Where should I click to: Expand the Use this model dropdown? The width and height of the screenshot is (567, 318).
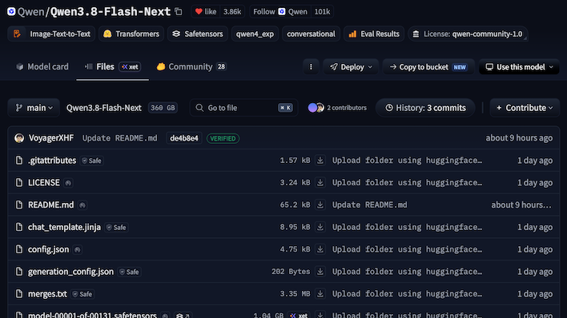(x=519, y=67)
